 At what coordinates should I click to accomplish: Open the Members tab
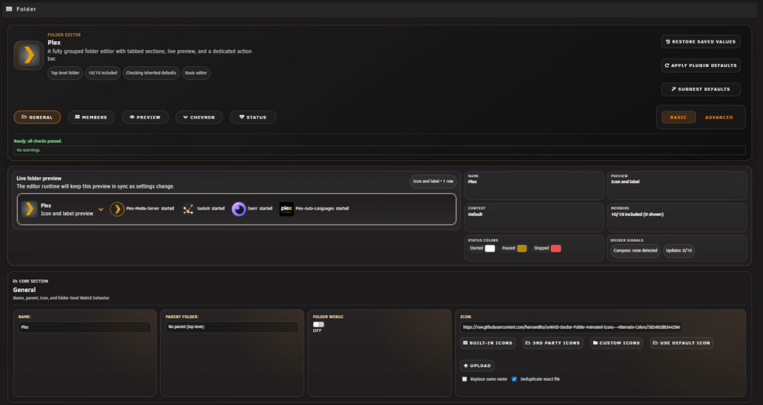pos(91,117)
